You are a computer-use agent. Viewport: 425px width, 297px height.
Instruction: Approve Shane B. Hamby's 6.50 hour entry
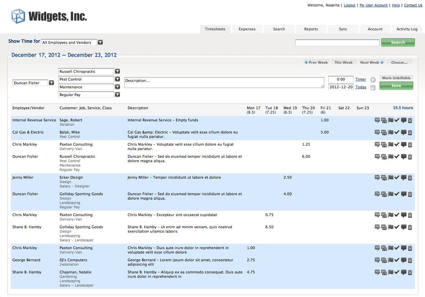(397, 227)
